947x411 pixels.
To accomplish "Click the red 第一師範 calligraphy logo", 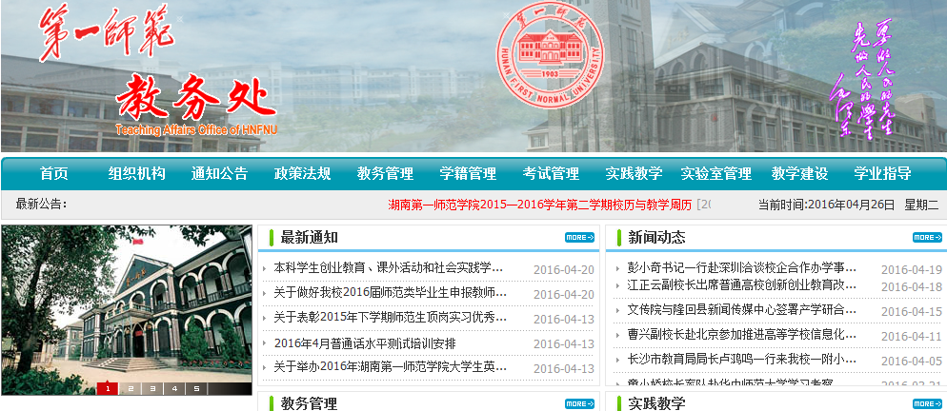I will tap(108, 32).
